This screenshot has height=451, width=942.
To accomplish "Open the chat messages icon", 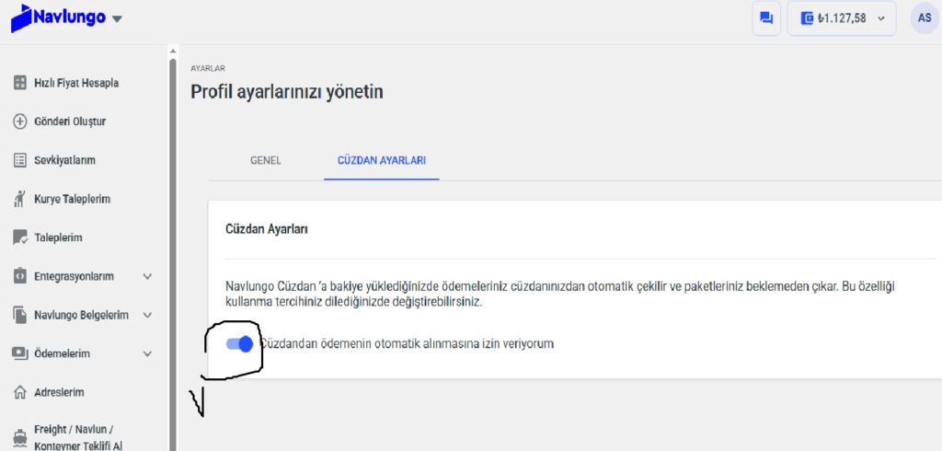I will [766, 18].
